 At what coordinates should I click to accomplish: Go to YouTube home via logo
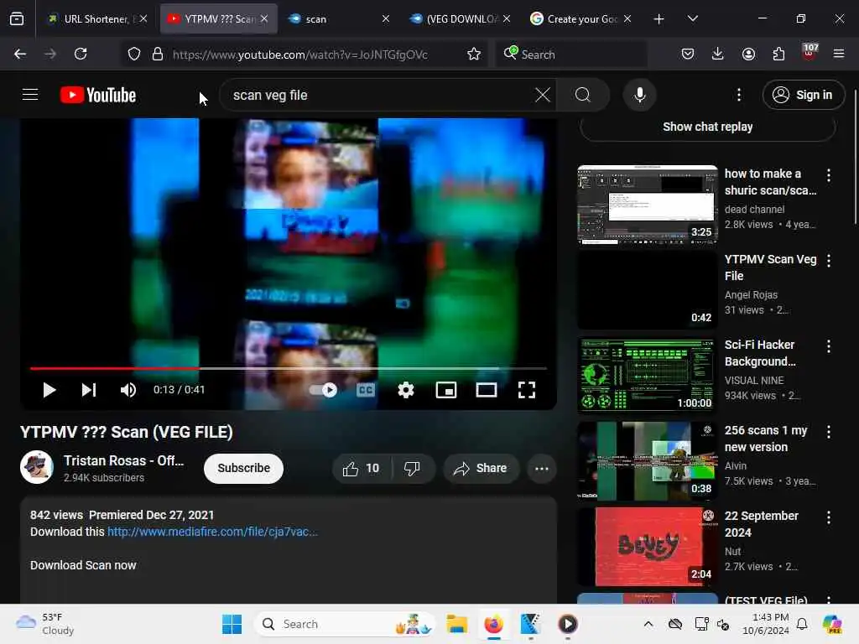(98, 95)
